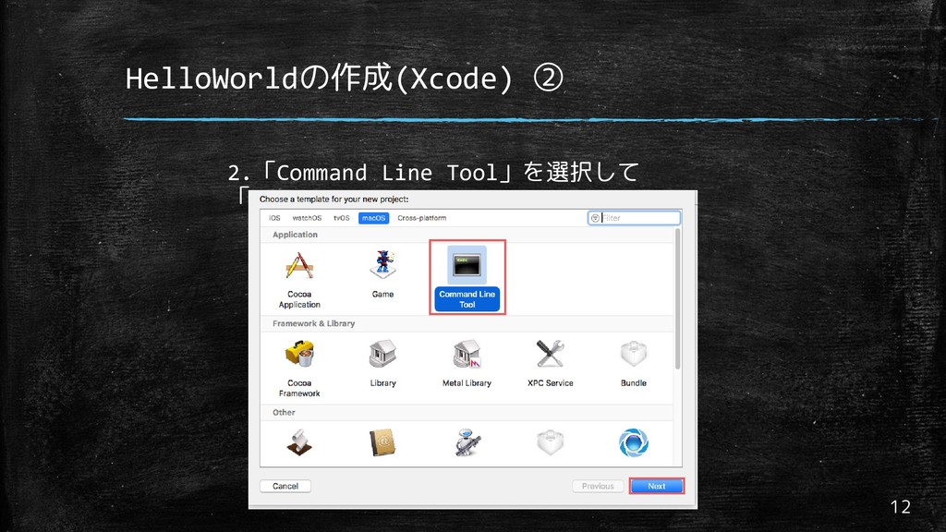The width and height of the screenshot is (946, 532).
Task: Click the Next button
Action: pyautogui.click(x=657, y=486)
